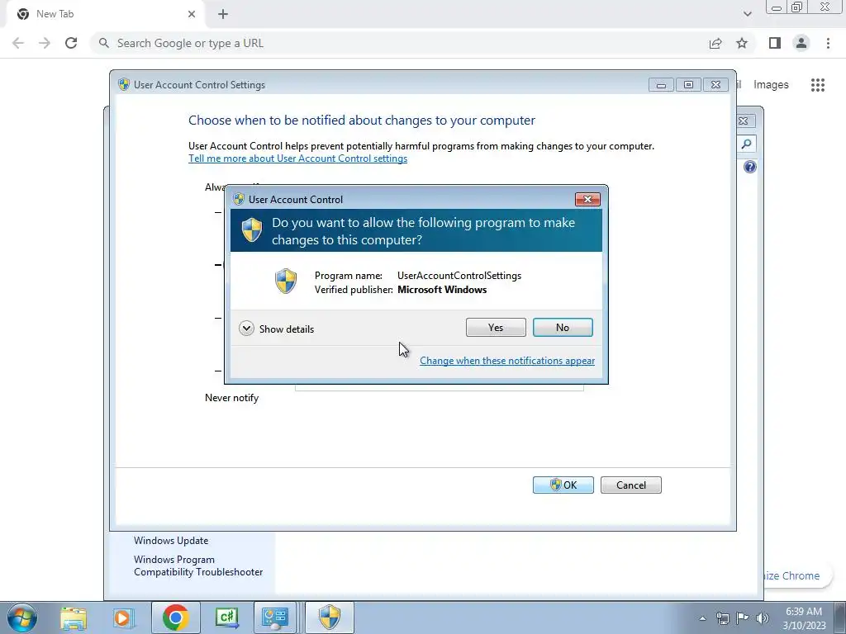
Task: Click the Control Panel help question icon
Action: click(x=750, y=167)
